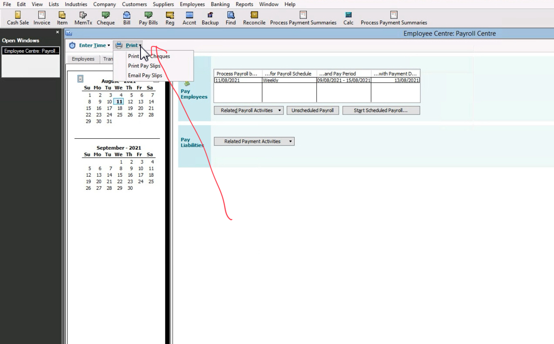
Task: Open the Reg register icon
Action: coord(170,18)
